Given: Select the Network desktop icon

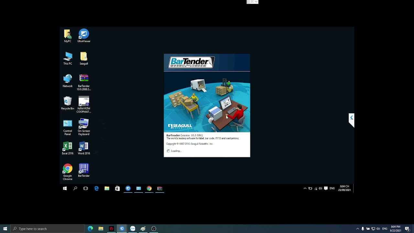Looking at the screenshot, I should pos(68,81).
